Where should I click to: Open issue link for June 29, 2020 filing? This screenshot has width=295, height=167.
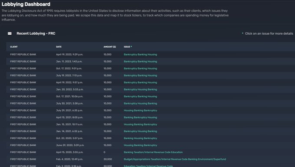pyautogui.click(x=141, y=145)
